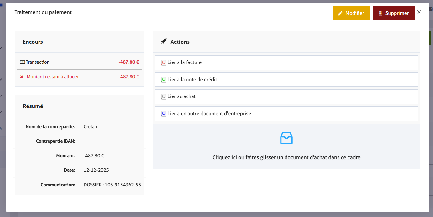The image size is (433, 217).
Task: Click the Montant value in Résumé
Action: point(94,156)
